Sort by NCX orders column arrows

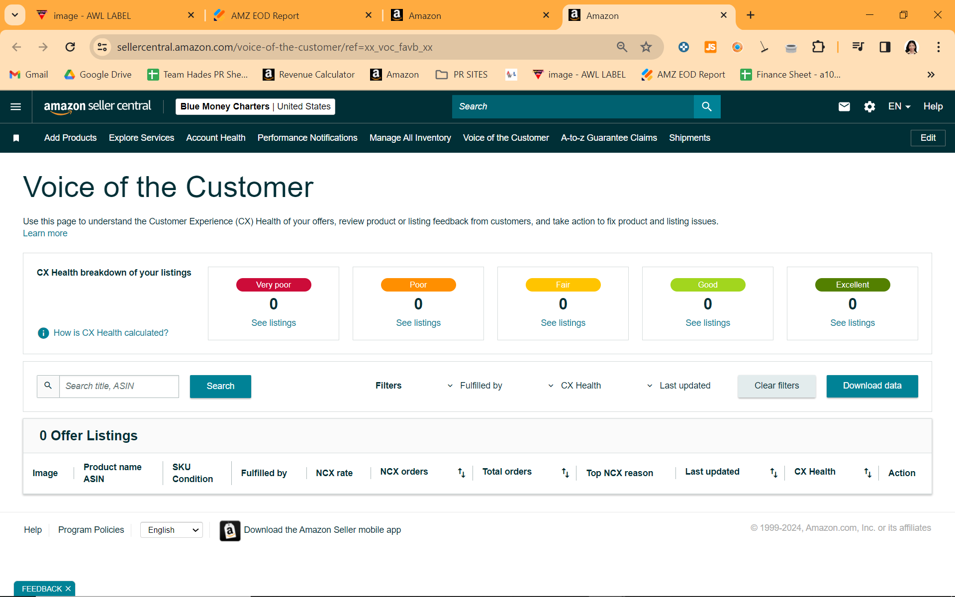(x=462, y=473)
